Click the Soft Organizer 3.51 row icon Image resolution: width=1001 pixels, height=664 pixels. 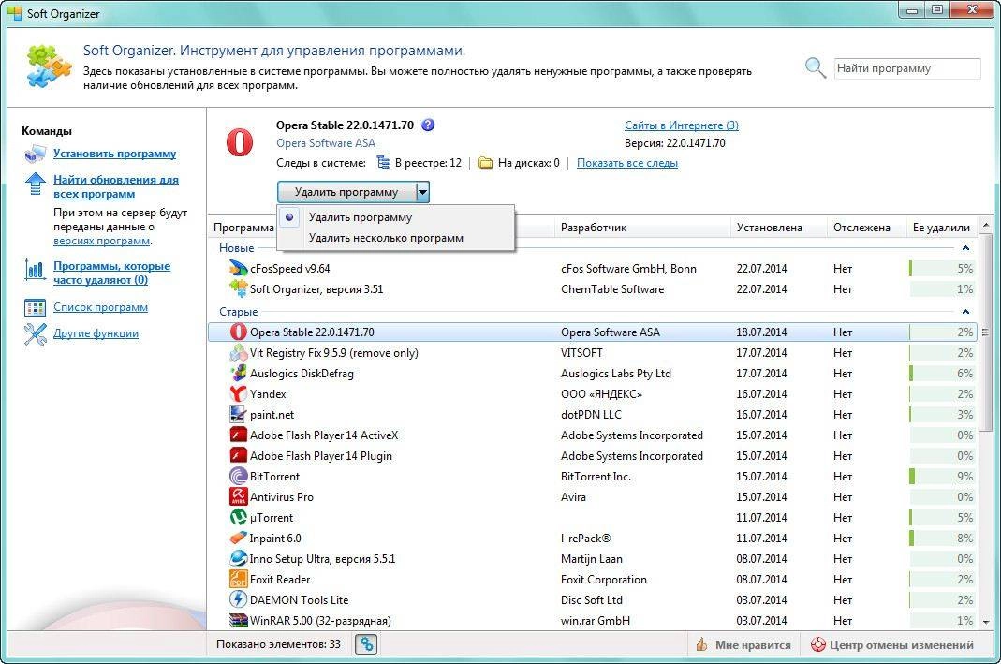pyautogui.click(x=238, y=288)
